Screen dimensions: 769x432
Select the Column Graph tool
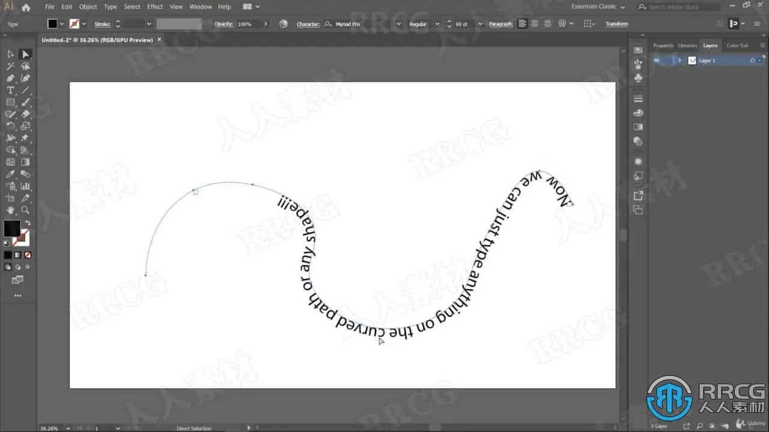25,186
